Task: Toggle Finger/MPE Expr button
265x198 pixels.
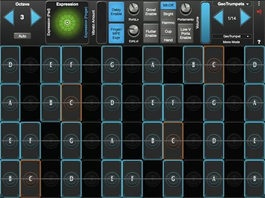Action: [116, 34]
